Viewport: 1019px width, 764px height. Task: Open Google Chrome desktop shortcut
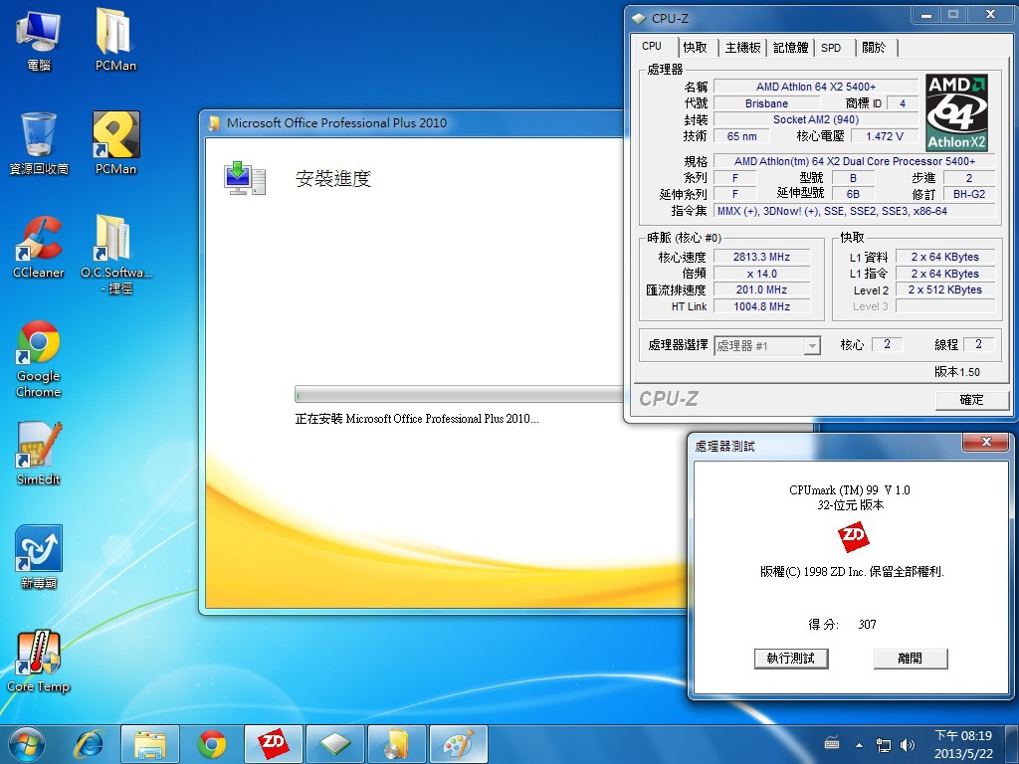(38, 344)
